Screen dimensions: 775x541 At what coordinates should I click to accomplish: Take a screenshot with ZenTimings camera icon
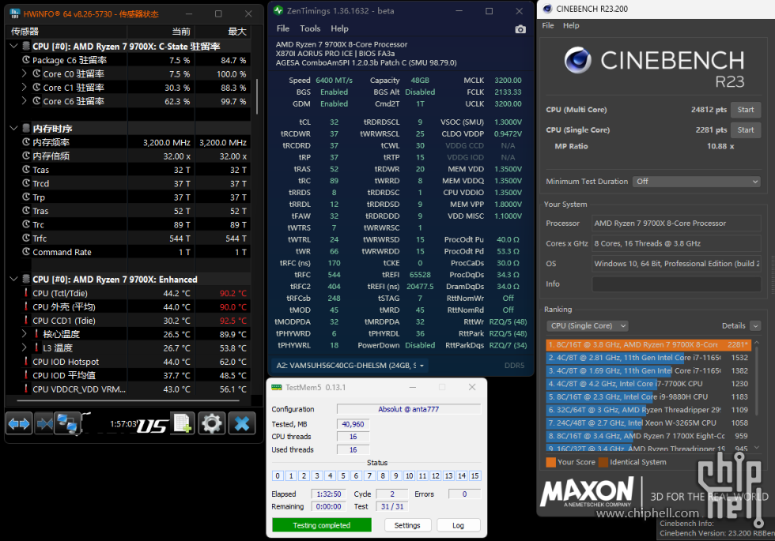point(520,29)
